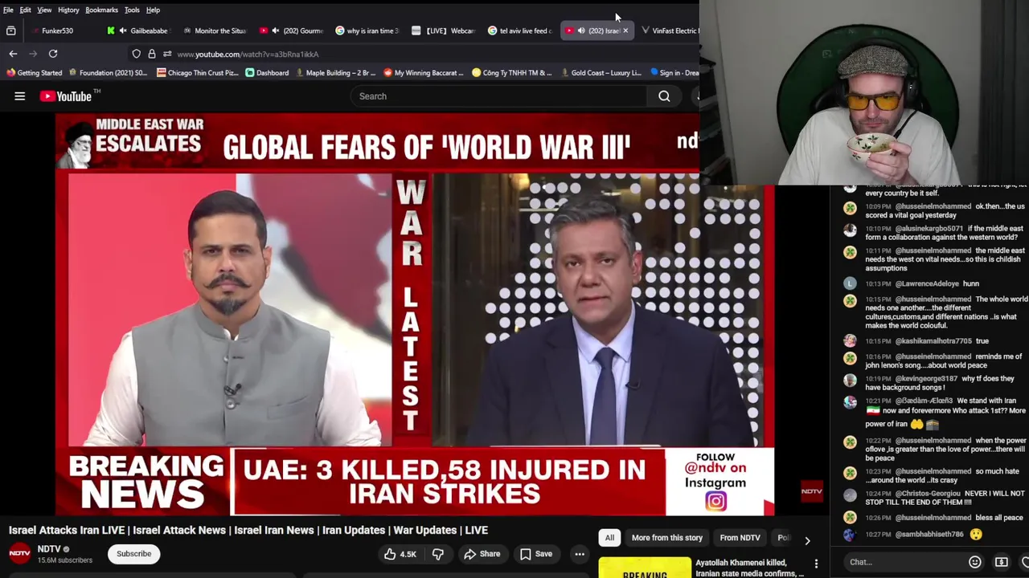Share the video

(482, 554)
